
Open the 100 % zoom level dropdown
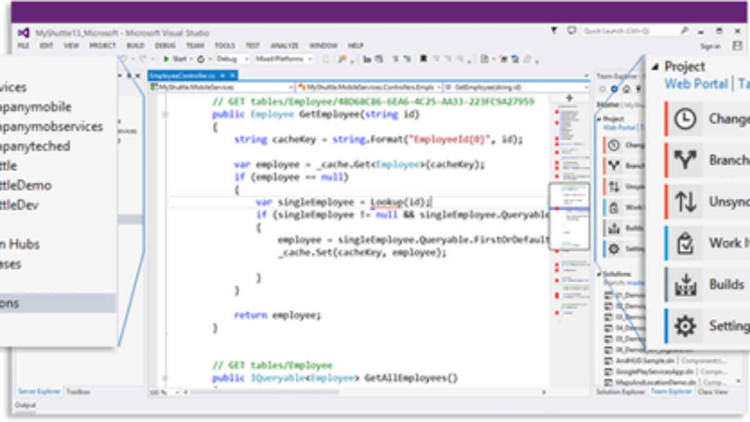(x=164, y=392)
